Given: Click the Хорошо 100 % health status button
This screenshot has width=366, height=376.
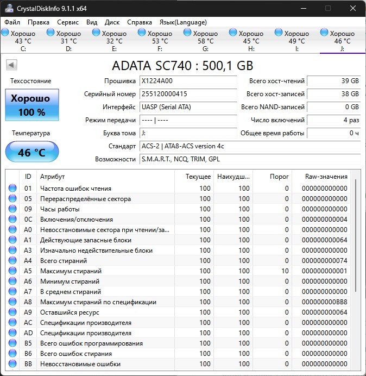Looking at the screenshot, I should 32,105.
